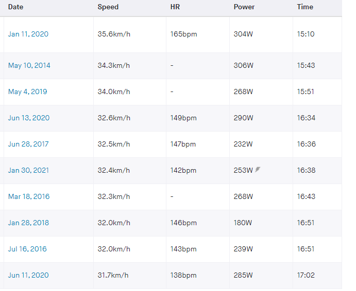Open the Jan 30, 2021 effort
The width and height of the screenshot is (356, 291).
(29, 170)
